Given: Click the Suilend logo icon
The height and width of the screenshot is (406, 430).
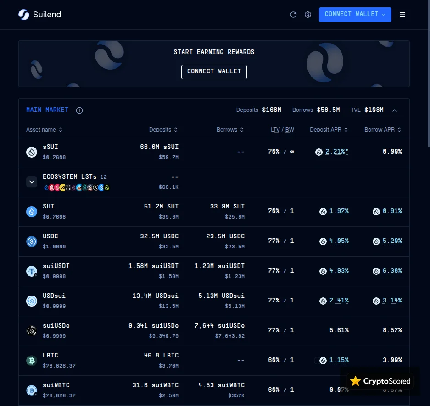Looking at the screenshot, I should (x=24, y=15).
